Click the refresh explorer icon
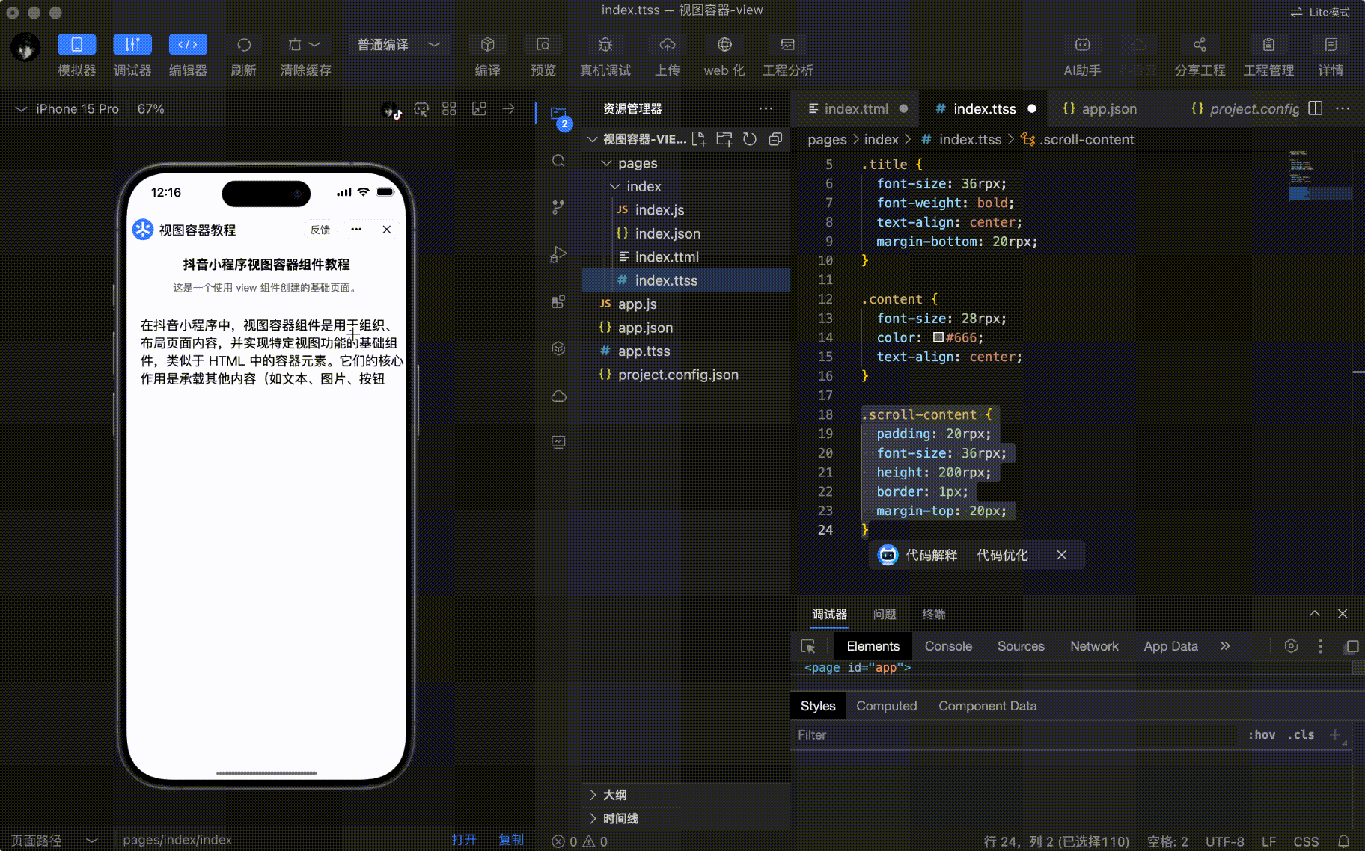The height and width of the screenshot is (851, 1365). pos(750,139)
